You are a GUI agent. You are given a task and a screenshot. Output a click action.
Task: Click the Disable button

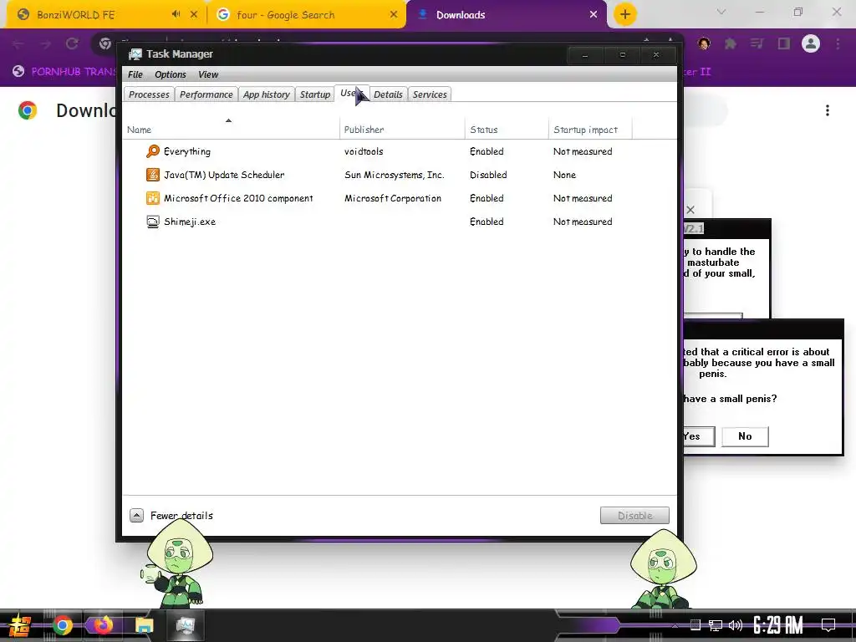[635, 515]
